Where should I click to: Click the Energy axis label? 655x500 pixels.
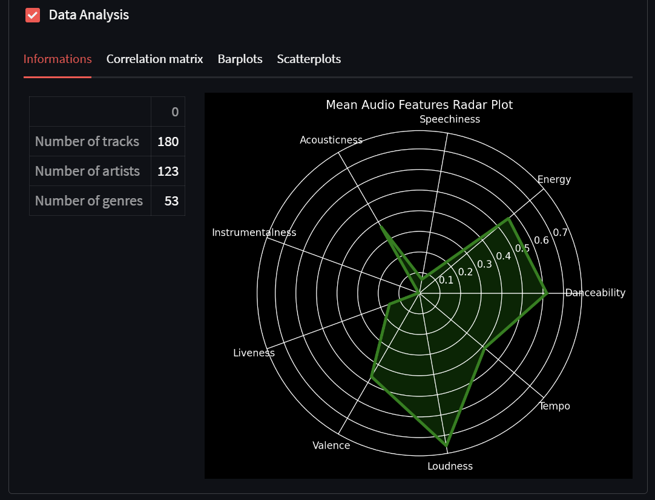[x=553, y=179]
